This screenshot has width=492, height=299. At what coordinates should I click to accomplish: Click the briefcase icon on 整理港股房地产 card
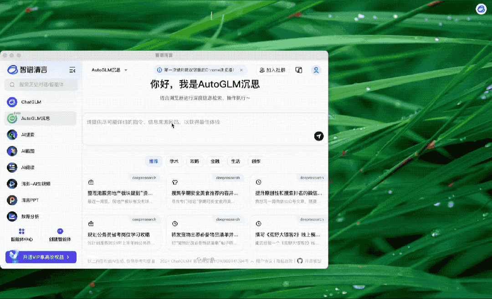[91, 182]
